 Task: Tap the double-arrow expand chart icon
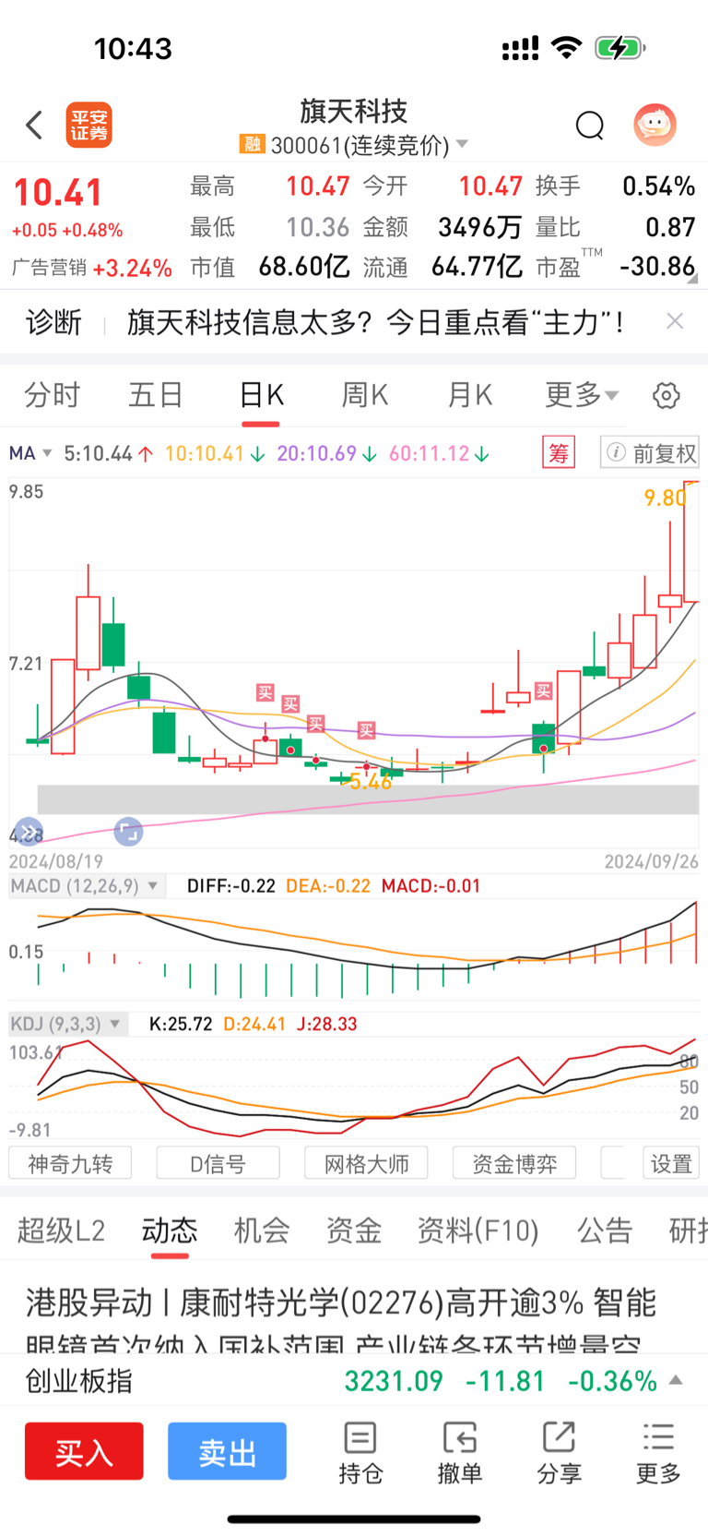(28, 832)
